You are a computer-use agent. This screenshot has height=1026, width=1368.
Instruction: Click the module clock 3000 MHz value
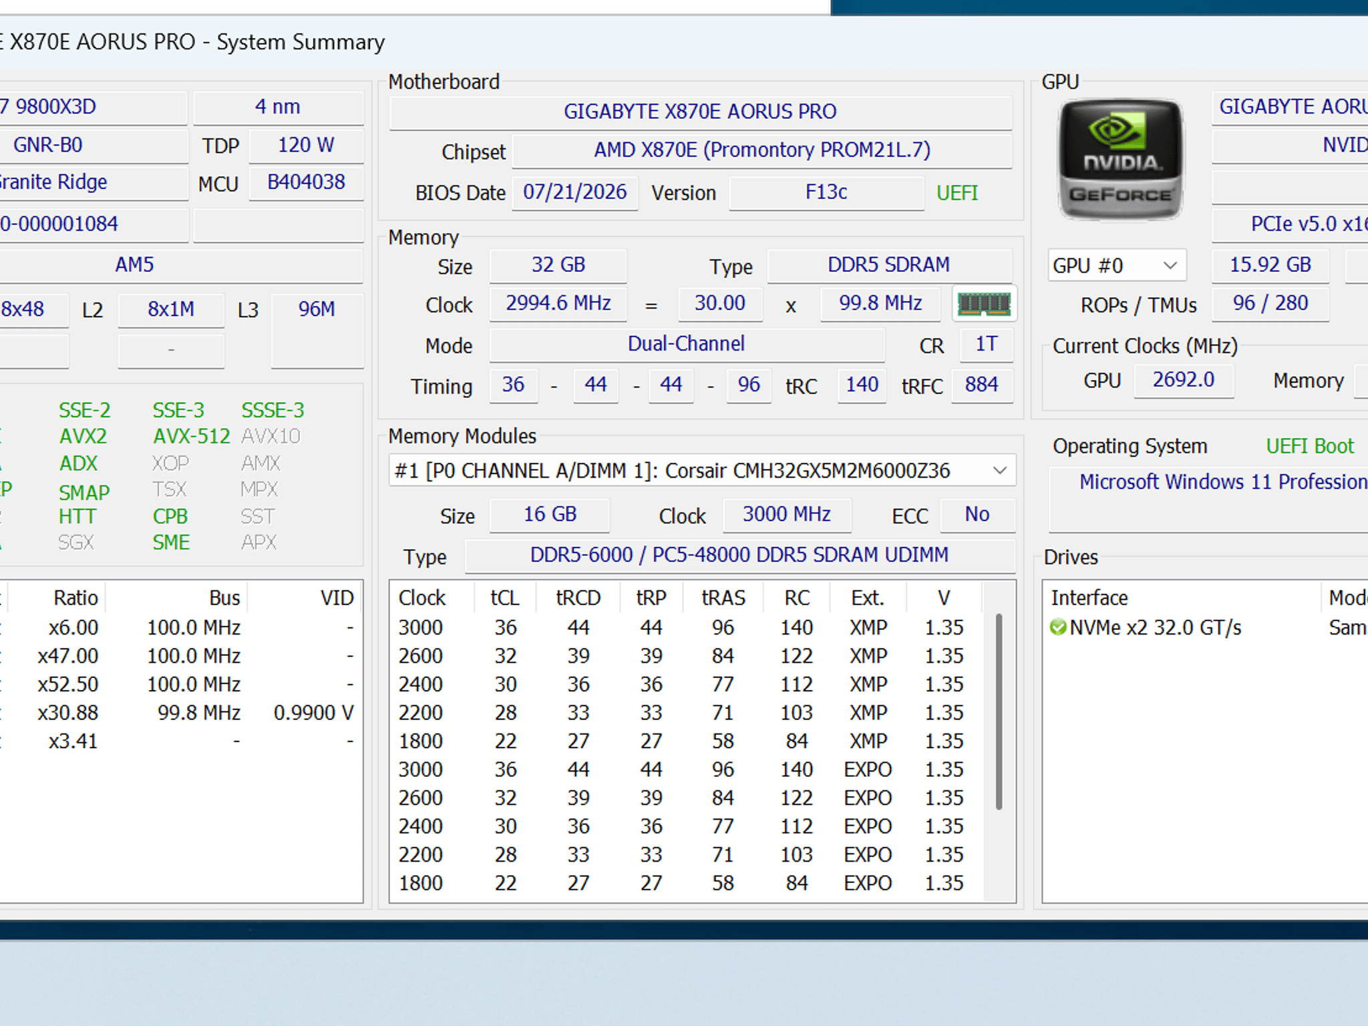787,514
